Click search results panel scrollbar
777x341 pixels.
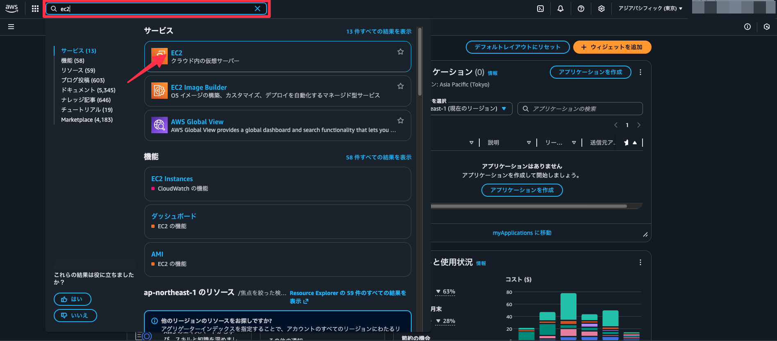click(x=420, y=61)
